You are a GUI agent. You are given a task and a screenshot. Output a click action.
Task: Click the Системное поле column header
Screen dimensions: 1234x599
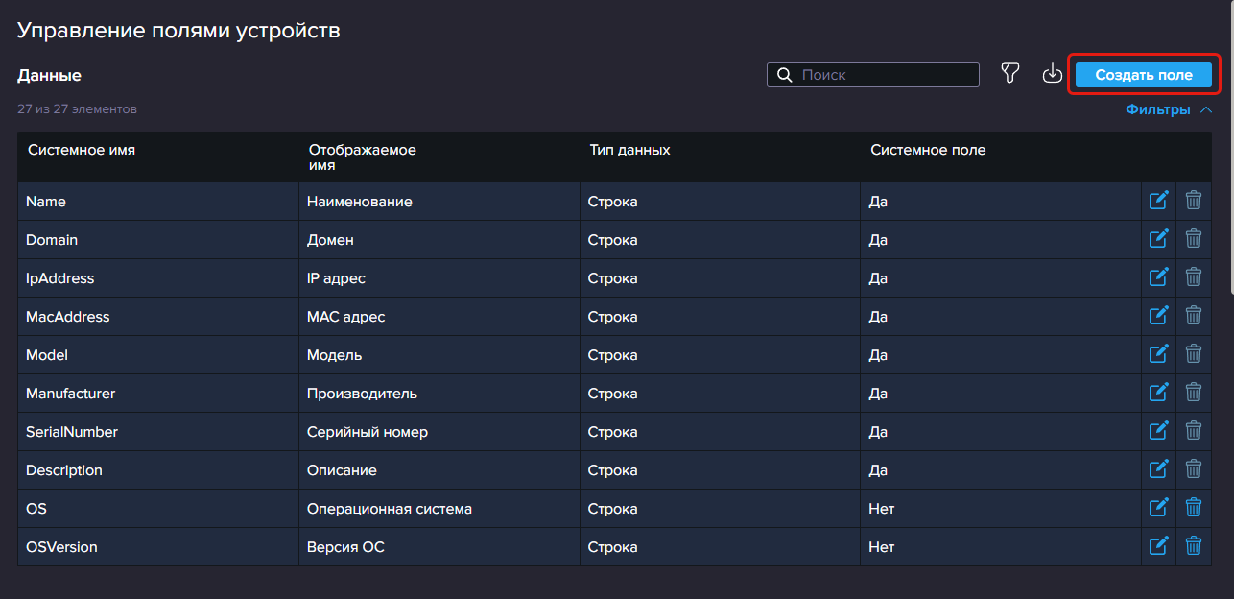[x=927, y=150]
